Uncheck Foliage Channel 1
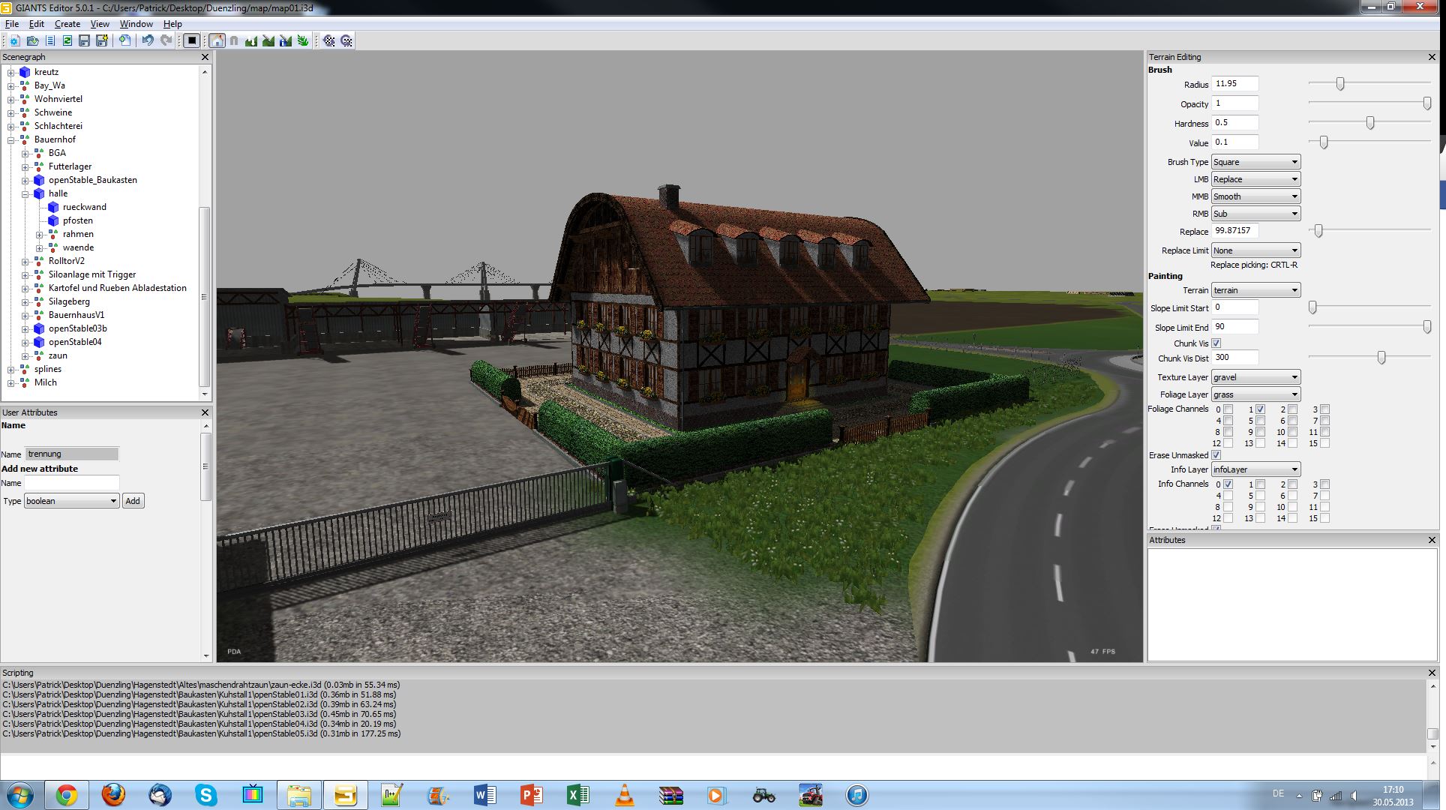The image size is (1446, 810). [x=1260, y=409]
